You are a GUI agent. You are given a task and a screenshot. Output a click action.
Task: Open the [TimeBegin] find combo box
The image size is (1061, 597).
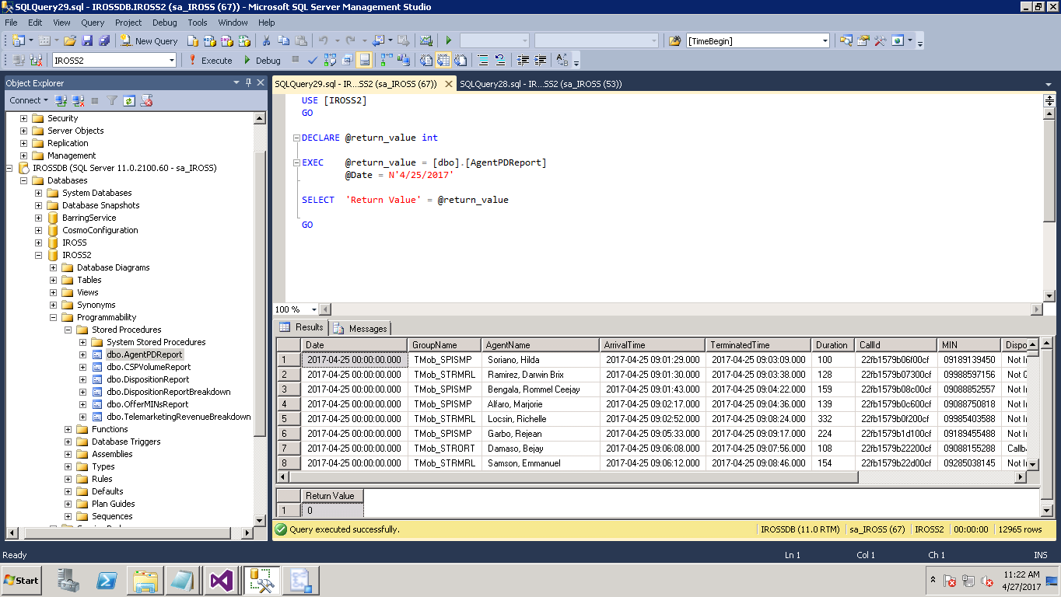[825, 40]
